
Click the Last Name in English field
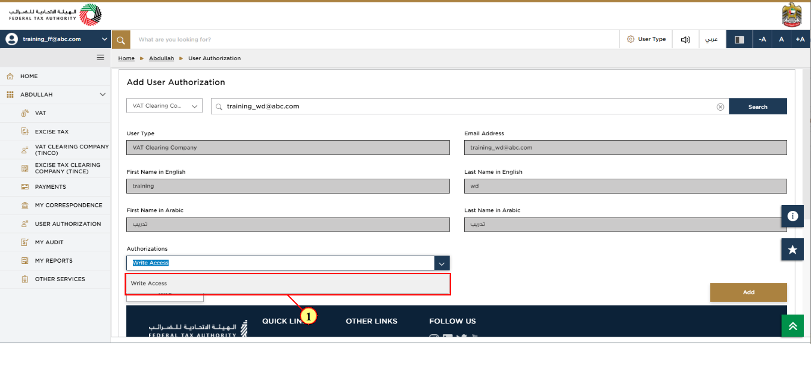tap(626, 186)
